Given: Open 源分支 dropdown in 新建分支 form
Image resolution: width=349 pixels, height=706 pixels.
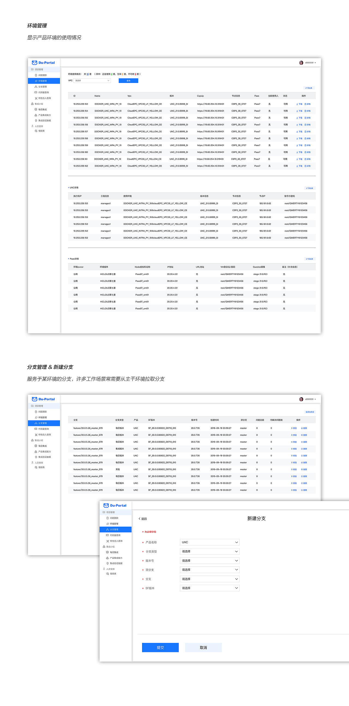Looking at the screenshot, I should click(210, 570).
